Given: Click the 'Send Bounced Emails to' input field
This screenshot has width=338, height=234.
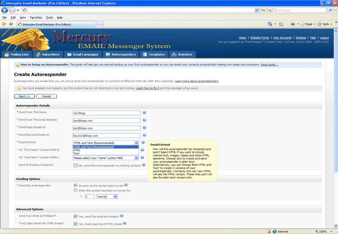Looking at the screenshot, I should tap(106, 135).
